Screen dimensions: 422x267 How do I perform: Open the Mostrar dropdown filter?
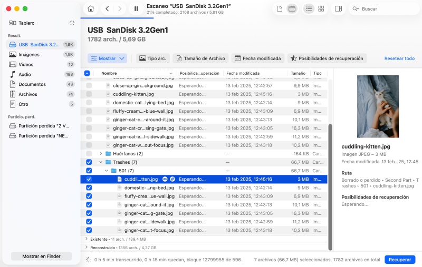(x=107, y=58)
